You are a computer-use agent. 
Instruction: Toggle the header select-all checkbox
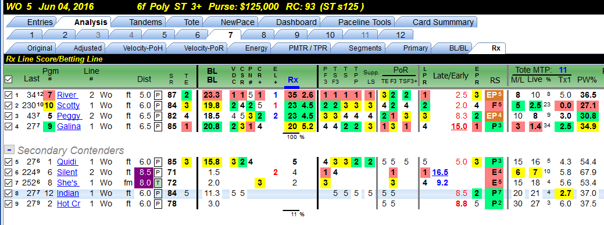click(x=8, y=79)
